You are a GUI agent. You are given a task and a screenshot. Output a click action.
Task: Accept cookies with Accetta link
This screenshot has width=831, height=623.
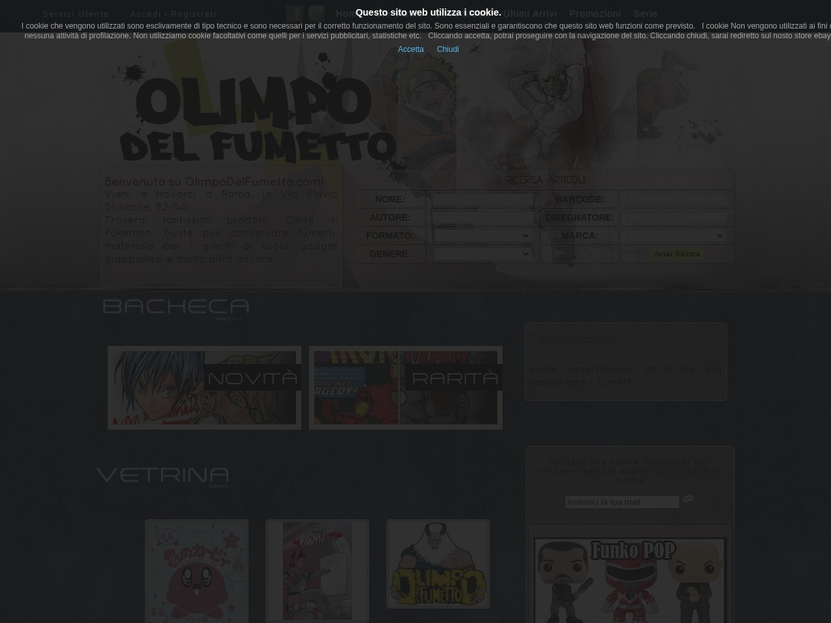[x=410, y=49]
